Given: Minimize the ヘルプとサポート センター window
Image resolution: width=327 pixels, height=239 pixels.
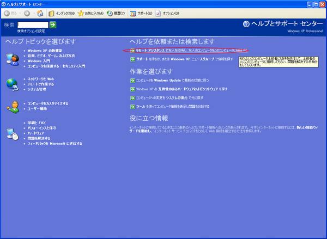Looking at the screenshot, I should pyautogui.click(x=310, y=4).
